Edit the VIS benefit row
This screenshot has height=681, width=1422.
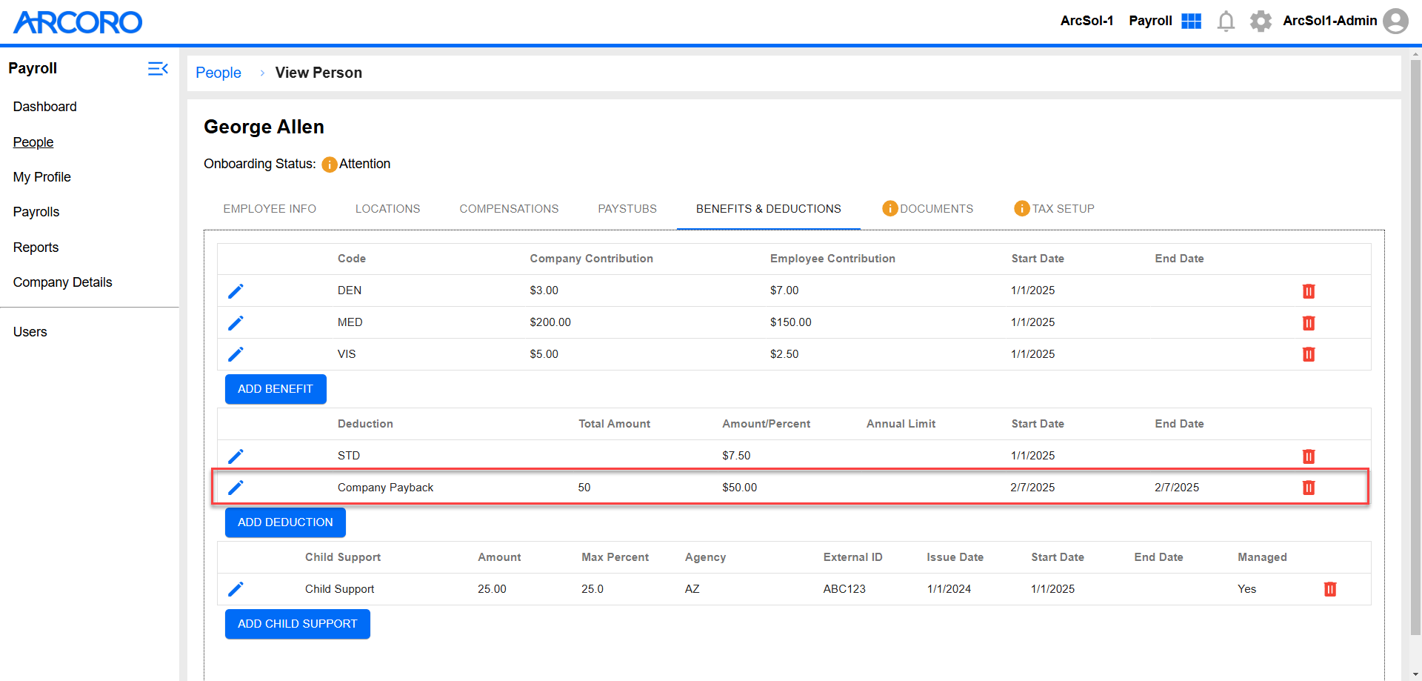pyautogui.click(x=236, y=354)
